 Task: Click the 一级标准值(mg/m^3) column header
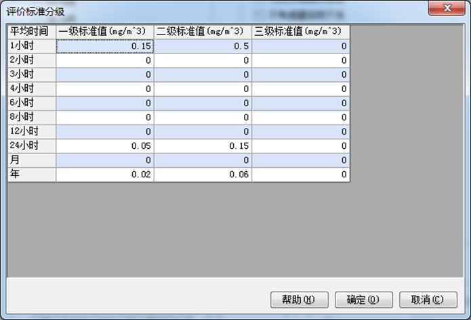pyautogui.click(x=105, y=32)
